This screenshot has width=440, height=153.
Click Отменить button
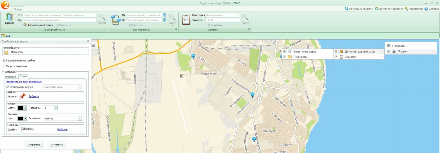click(57, 145)
